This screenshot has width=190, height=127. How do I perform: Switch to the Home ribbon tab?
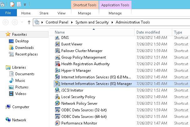point(26,13)
